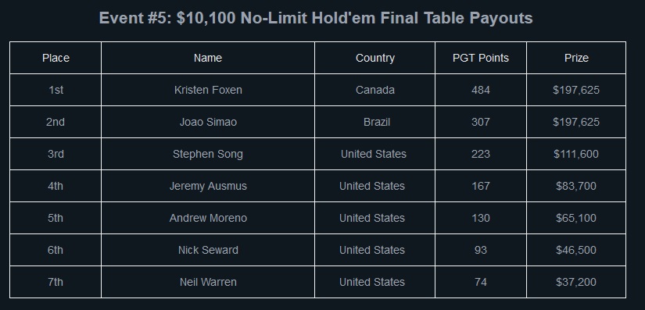Click the Country column header
Image resolution: width=645 pixels, height=310 pixels.
point(374,58)
